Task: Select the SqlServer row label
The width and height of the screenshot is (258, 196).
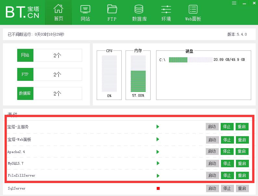Action: [x=17, y=189]
